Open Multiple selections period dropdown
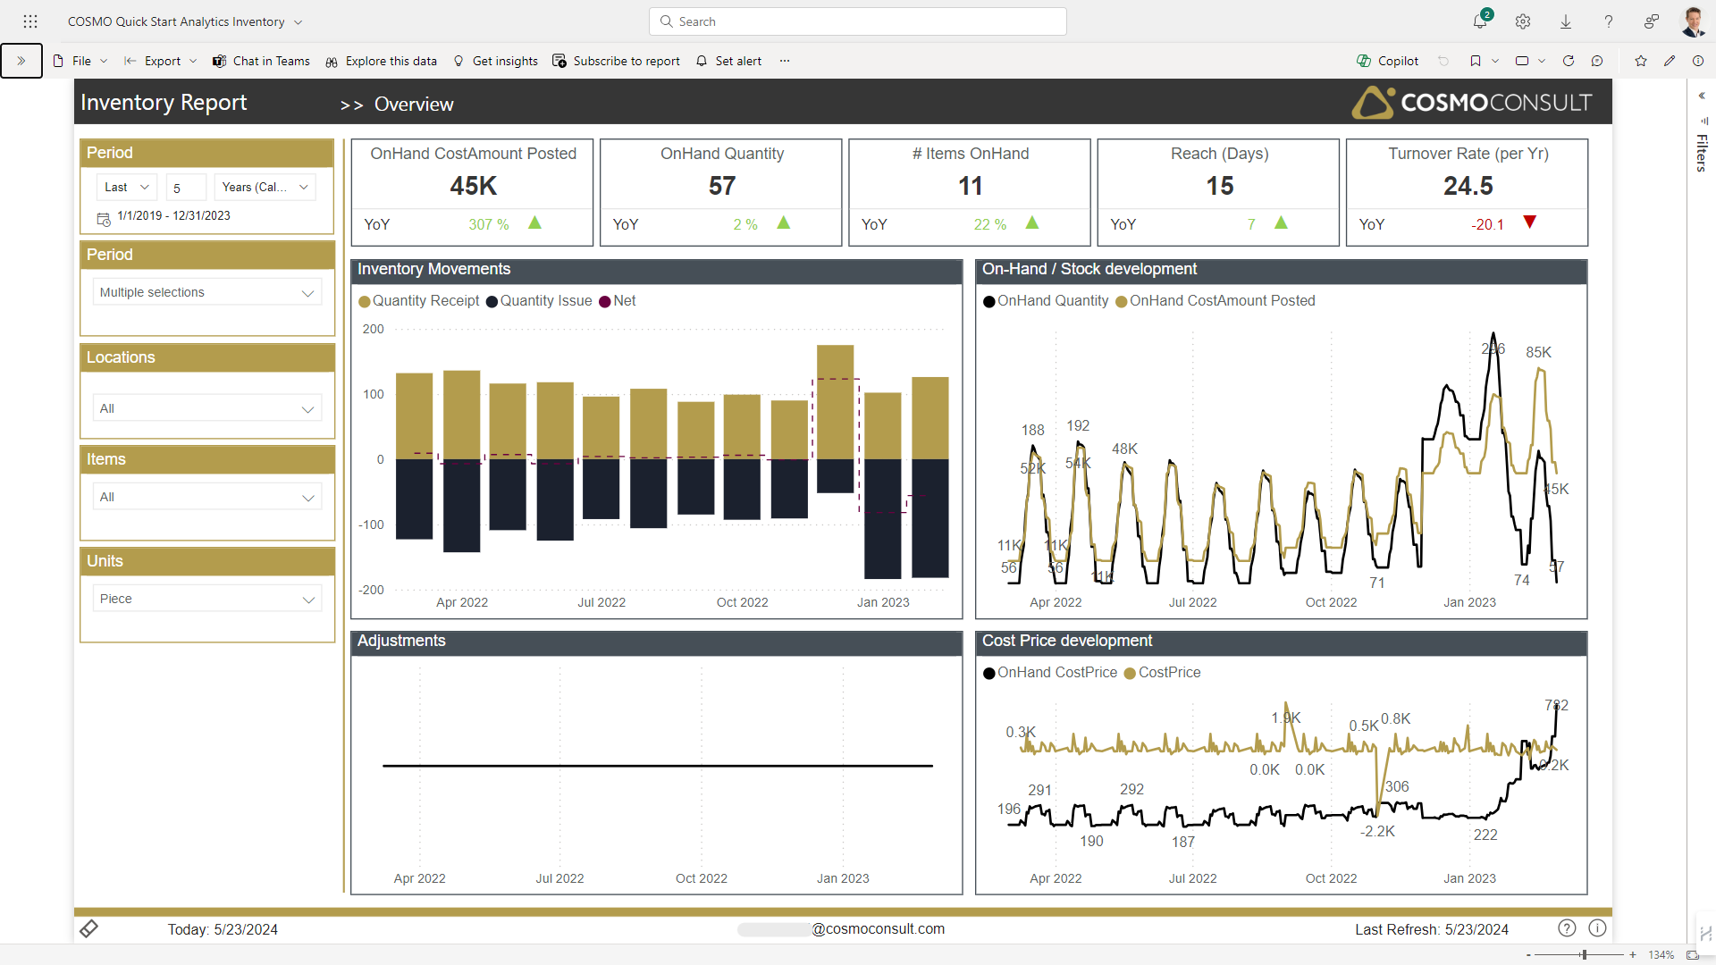Image resolution: width=1716 pixels, height=965 pixels. 207,292
